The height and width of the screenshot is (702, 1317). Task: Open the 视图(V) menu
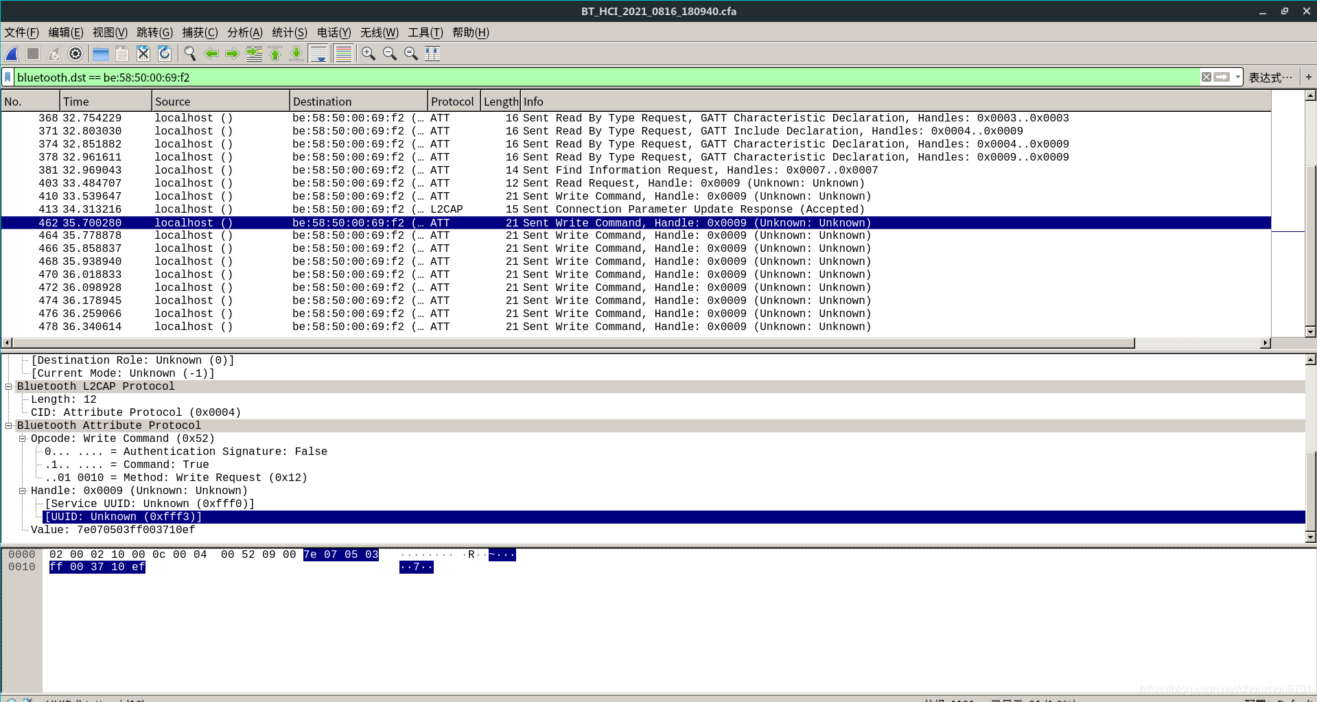click(110, 32)
